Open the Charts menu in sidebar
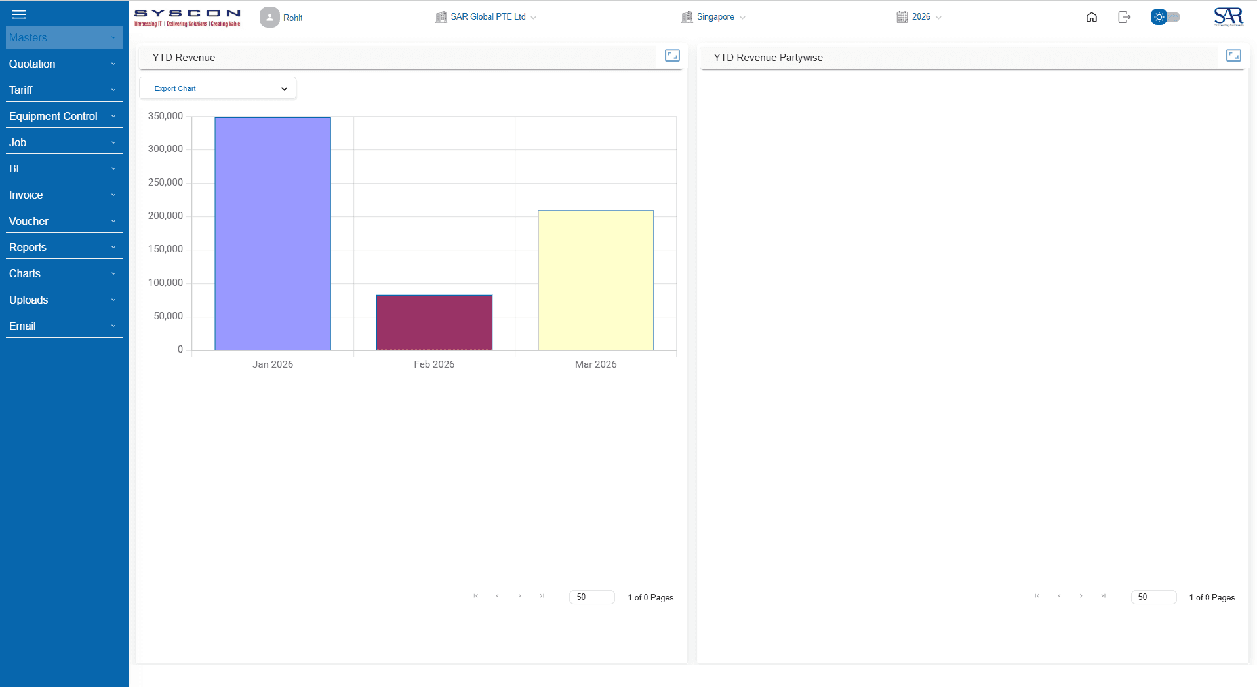 click(64, 273)
